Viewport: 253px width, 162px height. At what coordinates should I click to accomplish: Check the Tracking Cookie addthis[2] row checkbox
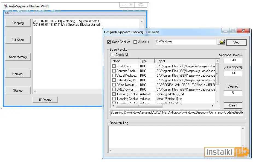click(114, 94)
